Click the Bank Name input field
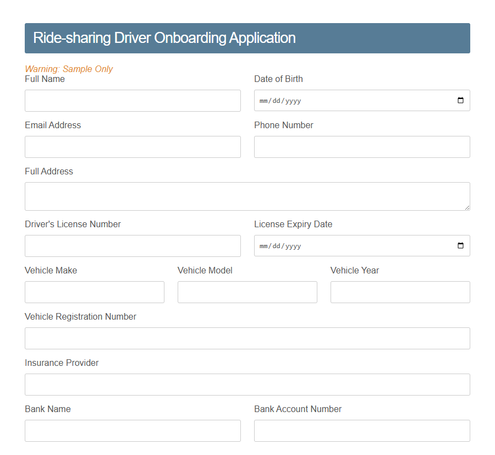The image size is (495, 455). [x=132, y=431]
